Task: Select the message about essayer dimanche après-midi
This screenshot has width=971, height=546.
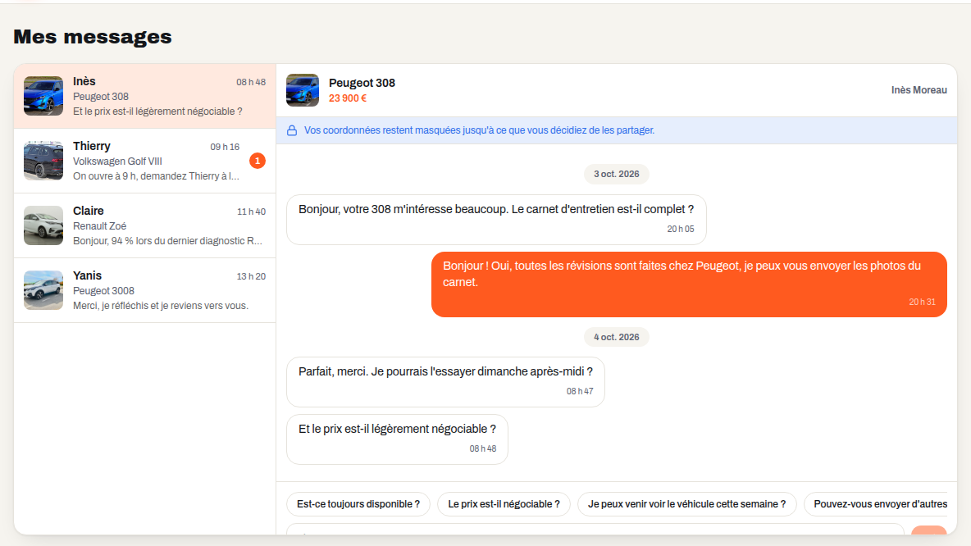Action: 445,382
